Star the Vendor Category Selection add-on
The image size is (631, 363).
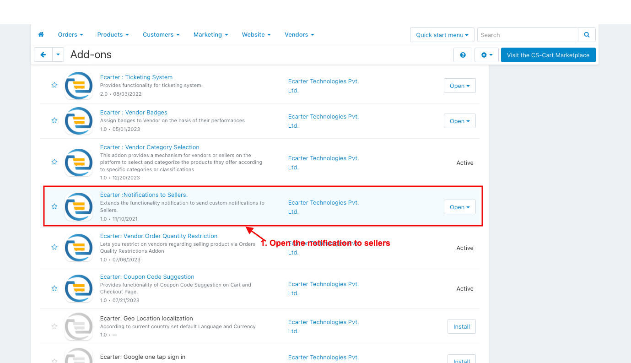54,162
